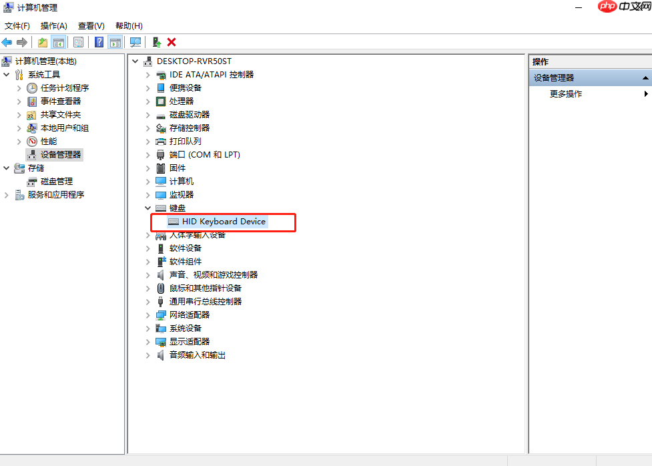This screenshot has width=652, height=466.
Task: Click the php中文网 logo in title bar
Action: click(623, 7)
